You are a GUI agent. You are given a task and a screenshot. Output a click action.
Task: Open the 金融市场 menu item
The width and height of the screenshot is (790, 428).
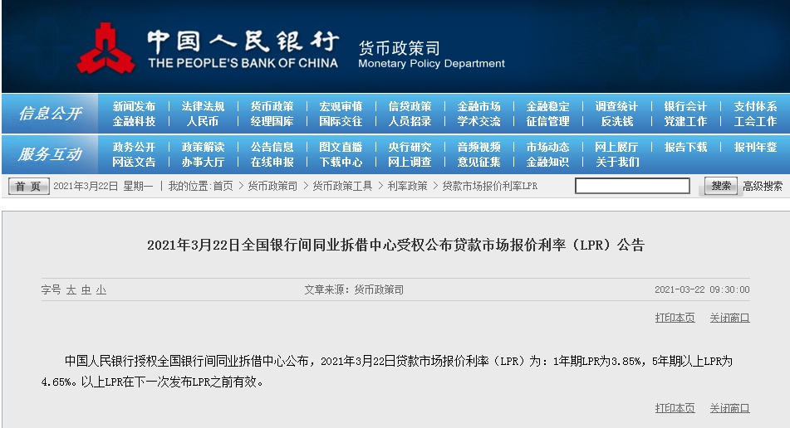point(478,107)
